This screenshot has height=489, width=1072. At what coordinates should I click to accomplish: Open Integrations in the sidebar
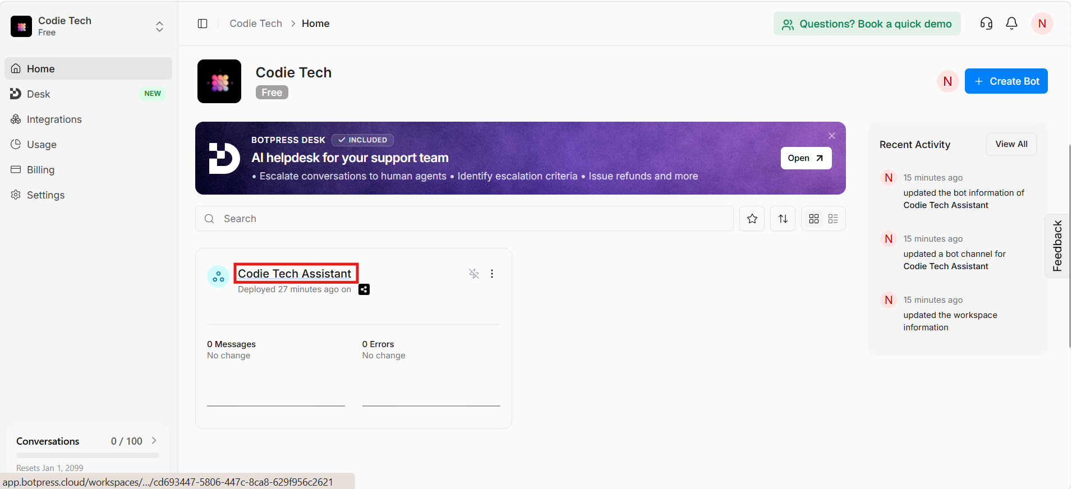pos(89,119)
